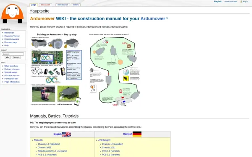Click the English column header link
This screenshot has width=252, height=157.
coord(58,134)
